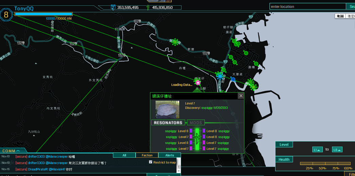Click the @Alexisk47 mention in COMM
Viewport: 355px width, 176px height.
point(57,169)
